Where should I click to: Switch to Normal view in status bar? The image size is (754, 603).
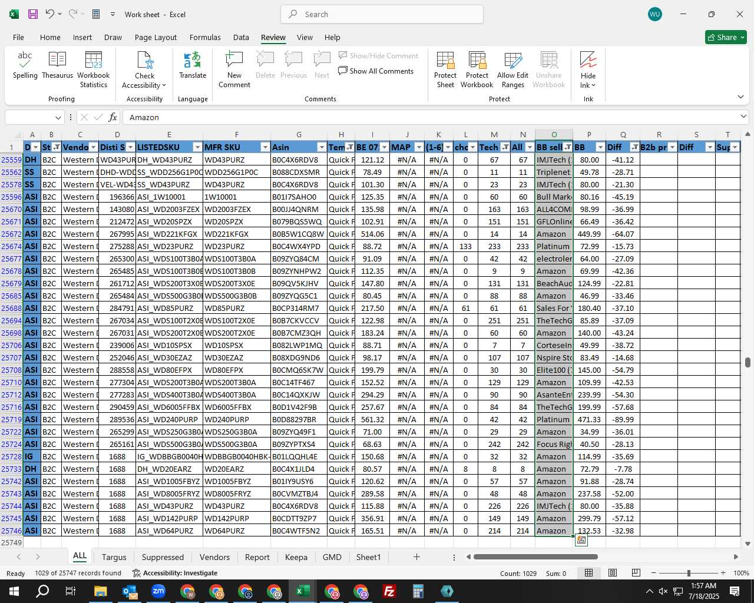(588, 573)
